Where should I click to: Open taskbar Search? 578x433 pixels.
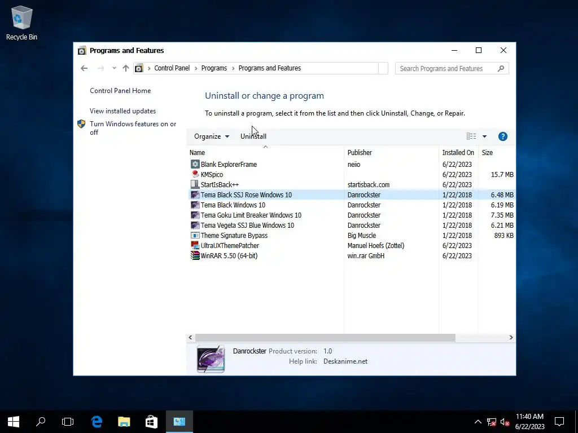[41, 422]
